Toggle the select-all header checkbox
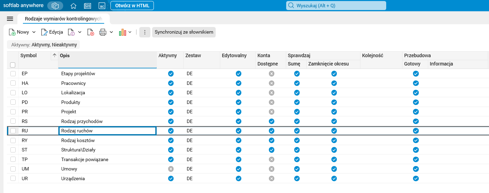 [x=13, y=65]
